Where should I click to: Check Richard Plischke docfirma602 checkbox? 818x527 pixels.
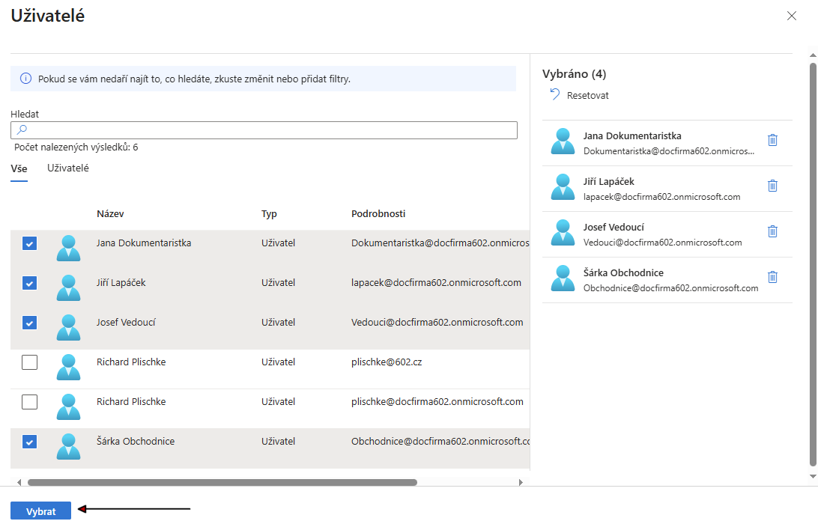pyautogui.click(x=29, y=402)
